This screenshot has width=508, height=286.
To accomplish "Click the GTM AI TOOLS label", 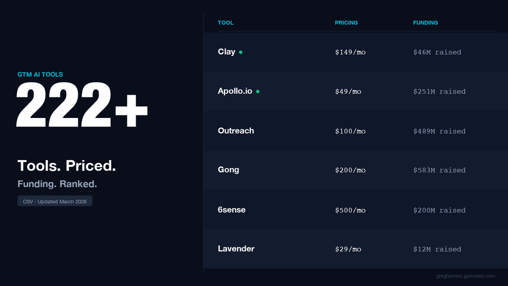I will click(40, 74).
